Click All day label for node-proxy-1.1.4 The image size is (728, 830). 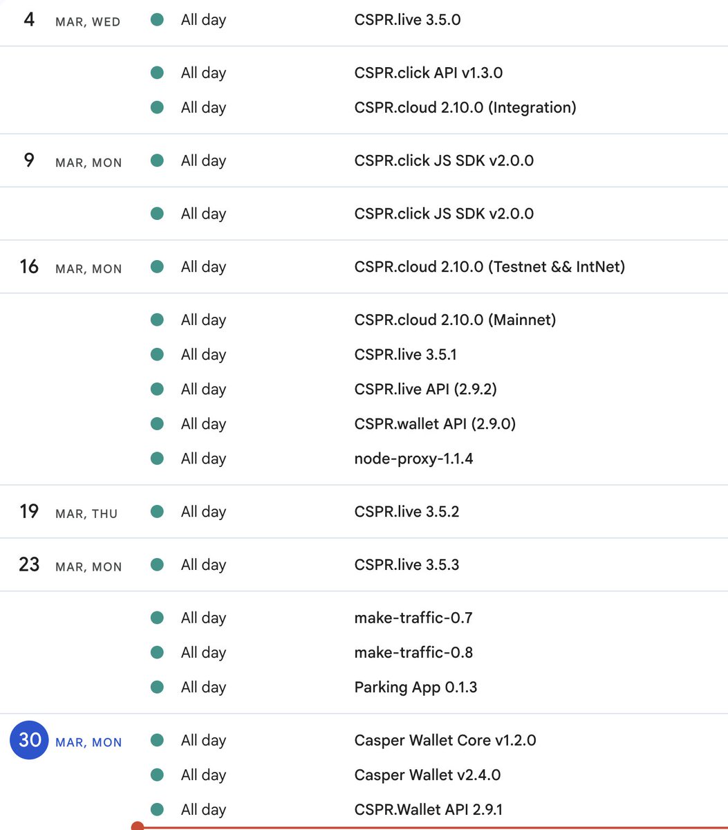coord(203,458)
